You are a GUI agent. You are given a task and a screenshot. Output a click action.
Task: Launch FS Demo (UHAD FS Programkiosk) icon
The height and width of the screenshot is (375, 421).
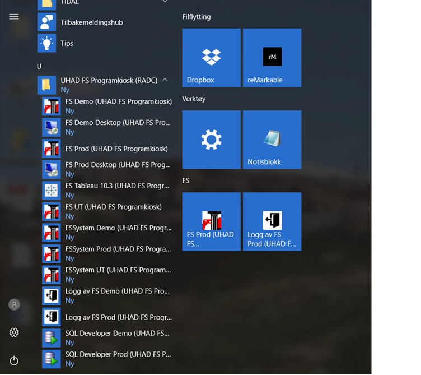pyautogui.click(x=52, y=106)
